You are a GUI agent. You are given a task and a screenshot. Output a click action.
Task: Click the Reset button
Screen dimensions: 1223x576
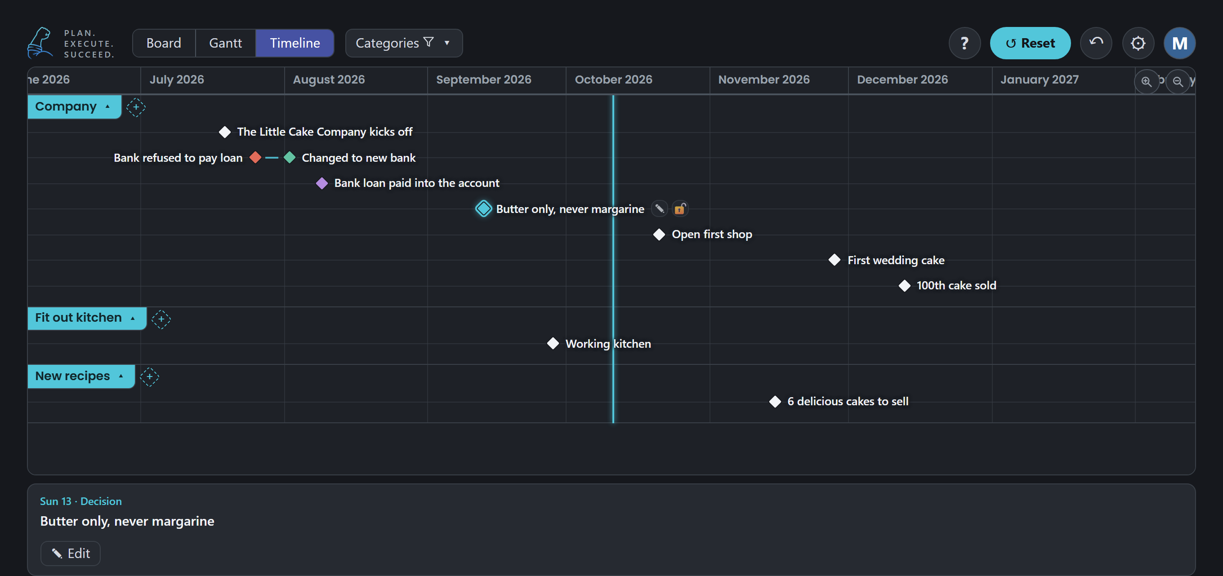click(1030, 43)
